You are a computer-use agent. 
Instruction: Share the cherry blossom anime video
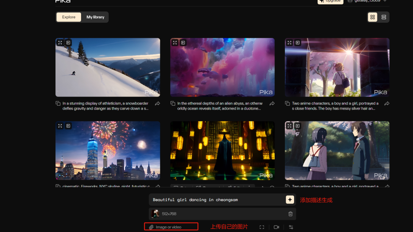[x=387, y=103]
